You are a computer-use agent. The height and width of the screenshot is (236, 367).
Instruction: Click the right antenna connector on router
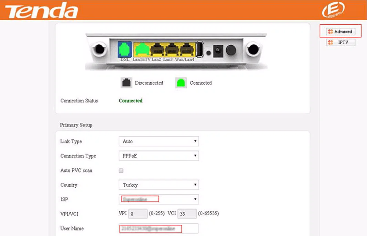point(253,49)
